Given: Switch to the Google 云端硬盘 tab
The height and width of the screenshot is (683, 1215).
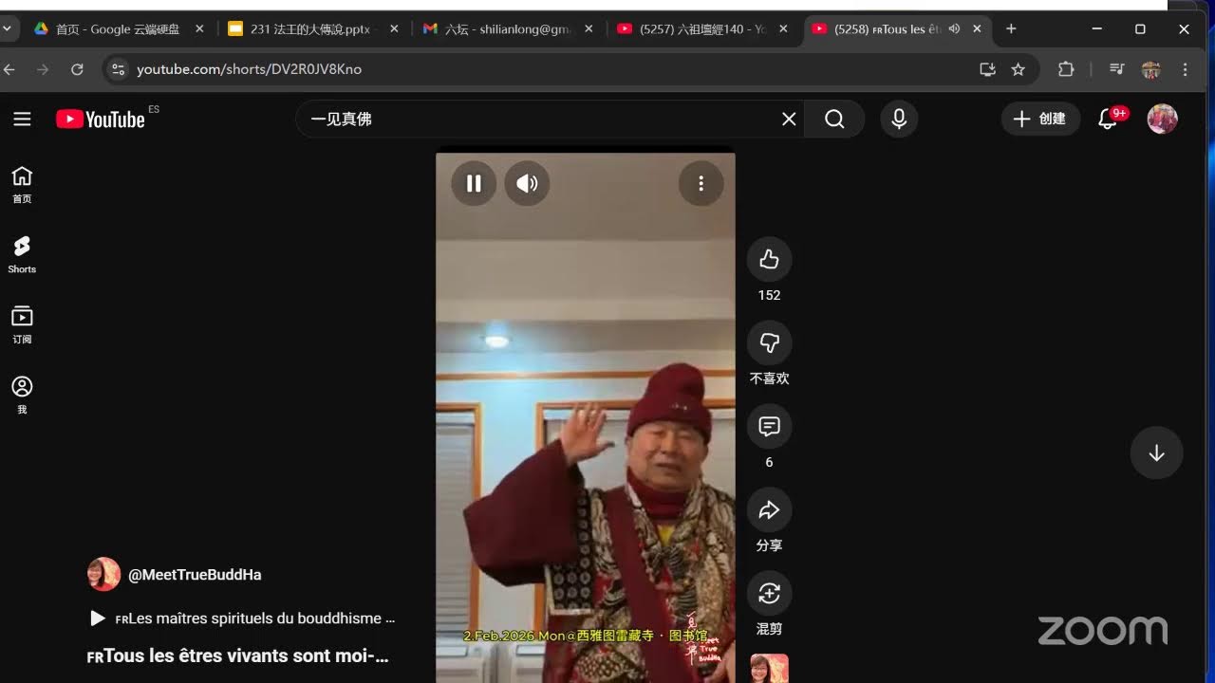Looking at the screenshot, I should 118,29.
